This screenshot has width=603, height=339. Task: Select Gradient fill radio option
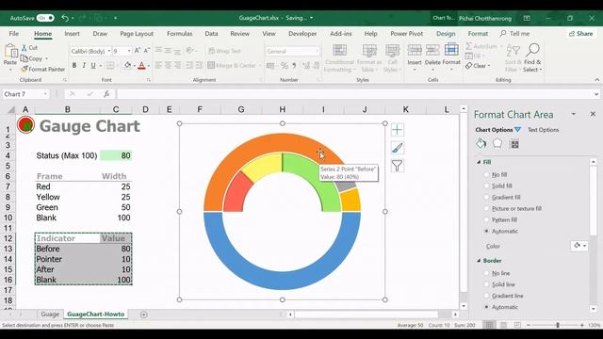click(x=486, y=197)
